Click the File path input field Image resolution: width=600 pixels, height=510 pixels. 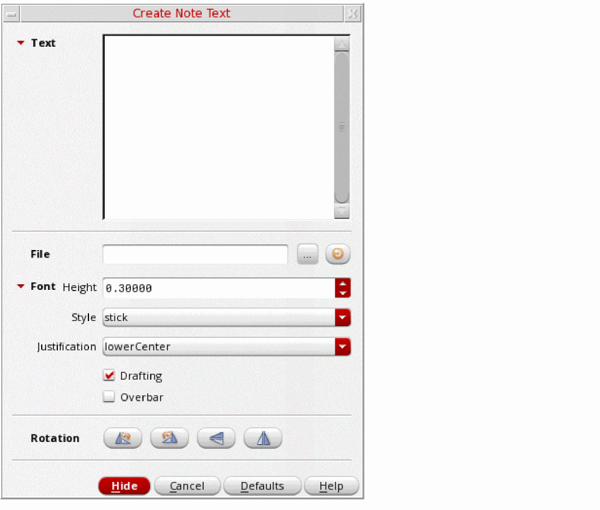pos(195,254)
